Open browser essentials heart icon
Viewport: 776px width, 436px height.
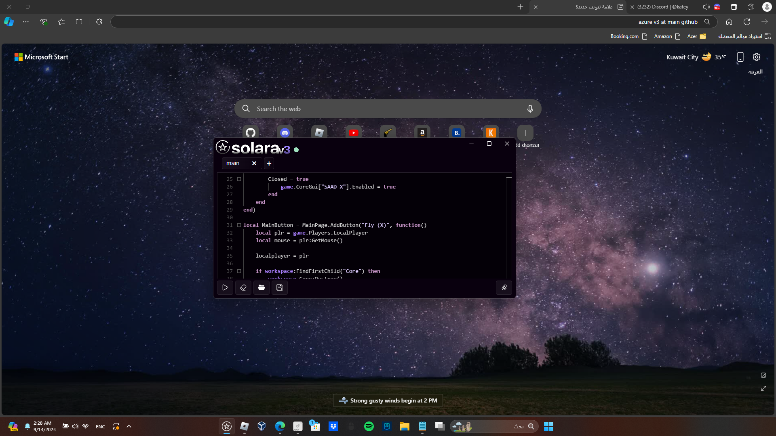pos(44,22)
